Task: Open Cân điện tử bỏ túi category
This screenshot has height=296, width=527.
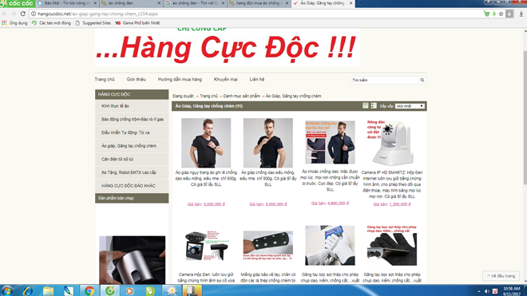Action: pyautogui.click(x=132, y=159)
